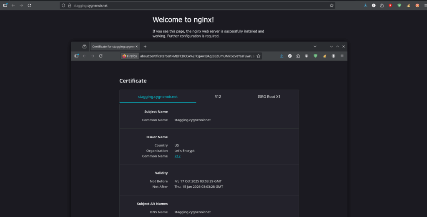The height and width of the screenshot is (217, 427).
Task: Reload the nginx welcome page
Action: 29,5
